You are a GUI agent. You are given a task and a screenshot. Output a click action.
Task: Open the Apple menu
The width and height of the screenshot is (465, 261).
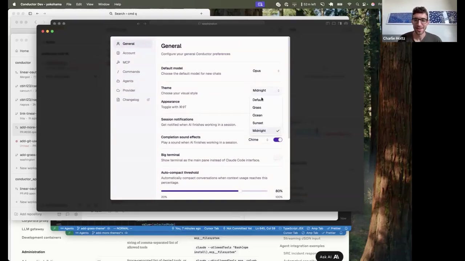tap(14, 4)
